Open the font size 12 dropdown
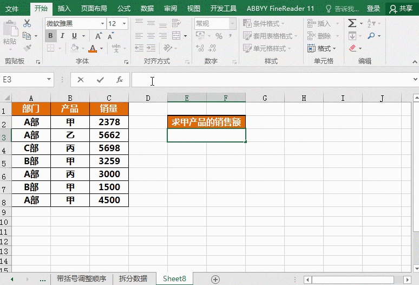The width and height of the screenshot is (419, 285). [x=125, y=23]
